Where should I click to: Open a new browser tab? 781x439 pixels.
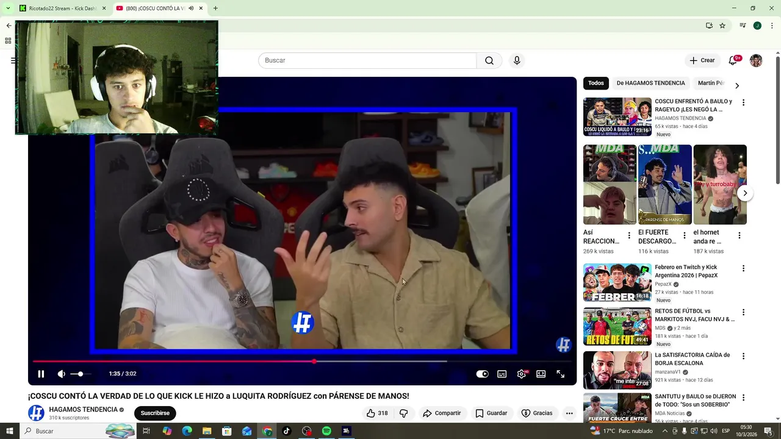pyautogui.click(x=215, y=9)
